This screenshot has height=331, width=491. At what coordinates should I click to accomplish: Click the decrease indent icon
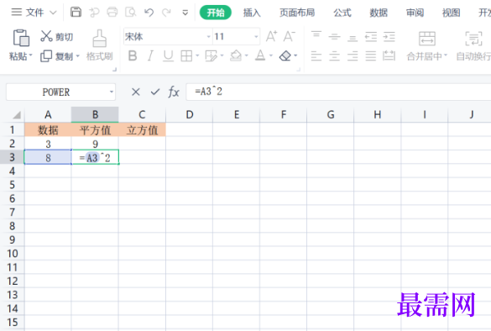point(371,37)
